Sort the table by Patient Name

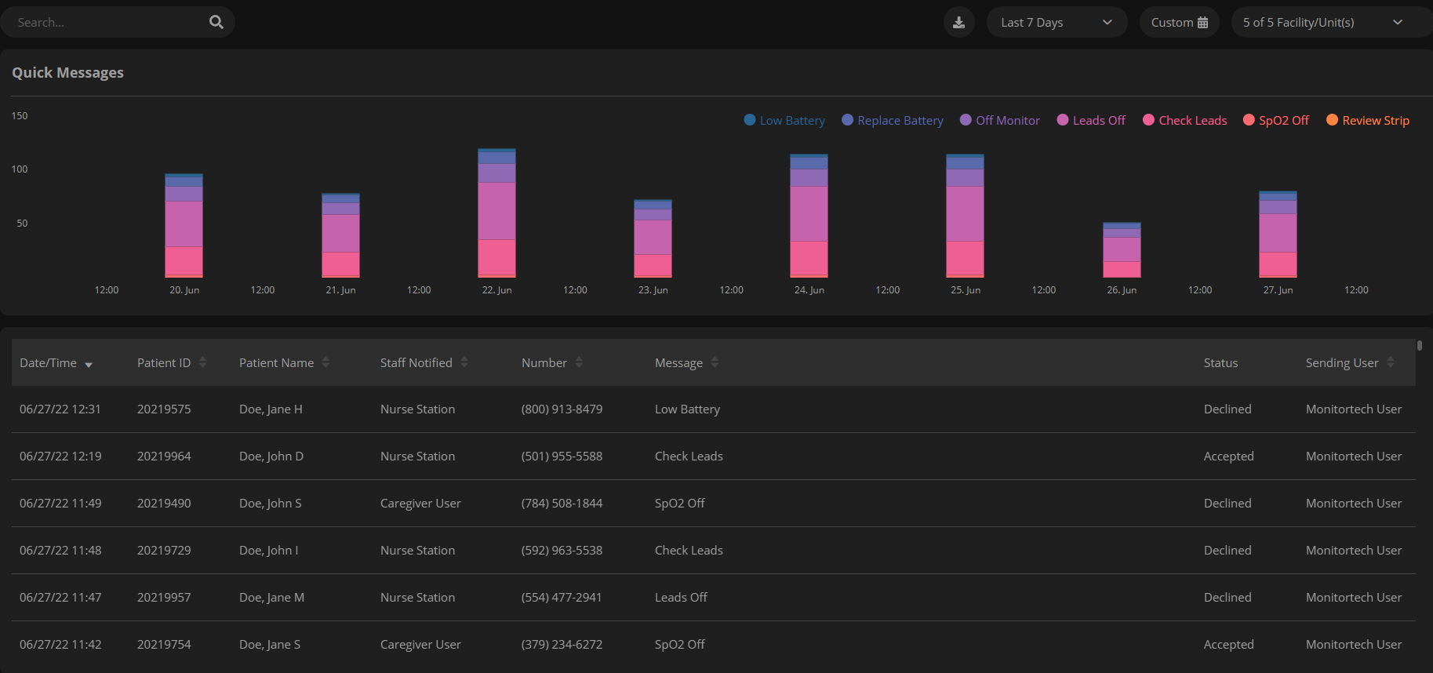tap(284, 362)
